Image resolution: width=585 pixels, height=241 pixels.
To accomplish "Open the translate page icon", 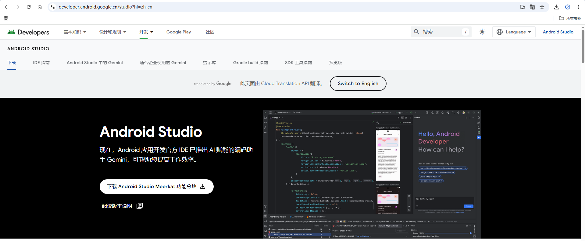I will (x=532, y=7).
